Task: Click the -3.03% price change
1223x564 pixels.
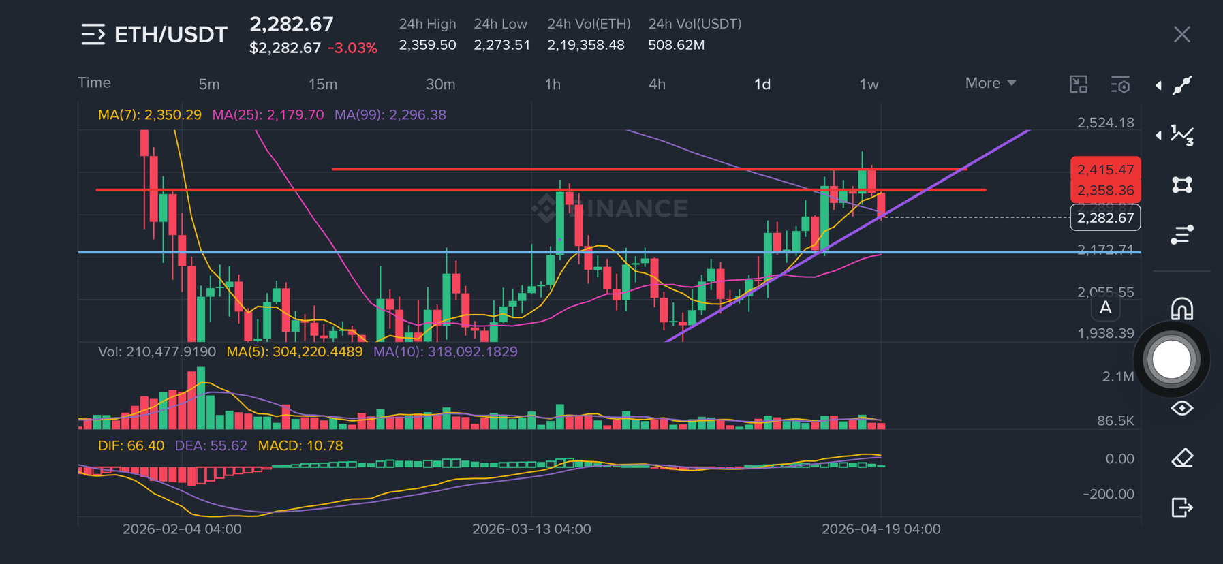Action: [352, 48]
